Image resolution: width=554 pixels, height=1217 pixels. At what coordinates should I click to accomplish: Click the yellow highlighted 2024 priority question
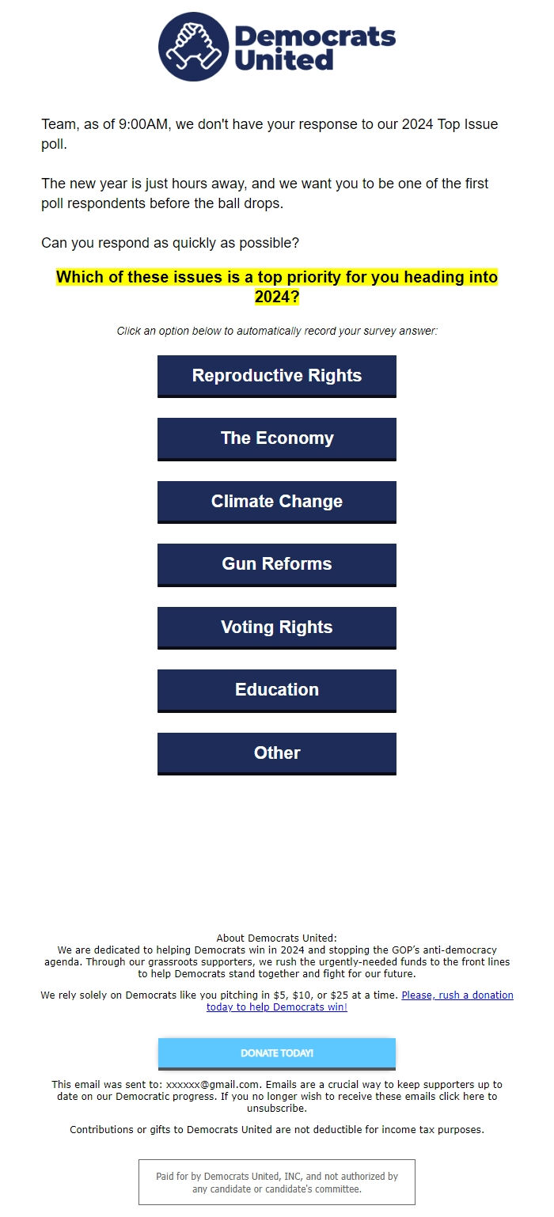[x=277, y=287]
